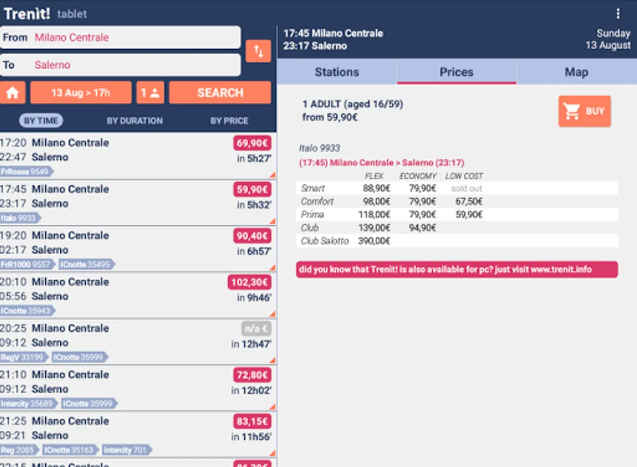
Task: Change passenger count with person icon
Action: 150,93
